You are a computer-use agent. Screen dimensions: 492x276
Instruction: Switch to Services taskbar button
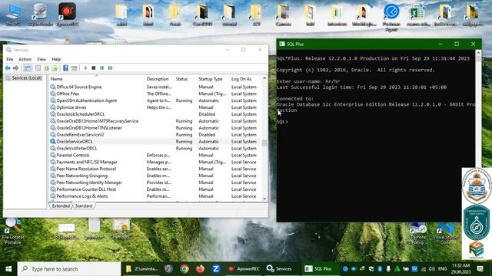coord(279,269)
